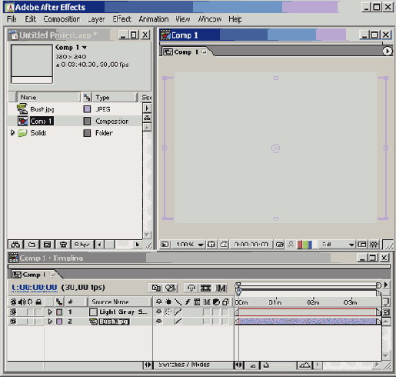Select the Bush.jpg item in Project panel
396x377 pixels.
click(42, 109)
